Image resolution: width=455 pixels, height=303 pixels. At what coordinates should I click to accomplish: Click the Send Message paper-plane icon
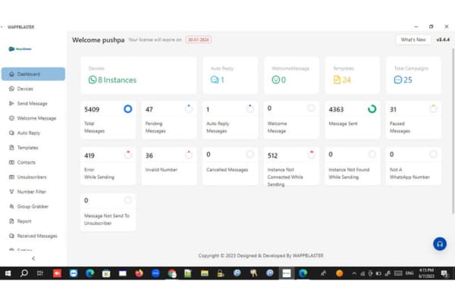click(x=11, y=103)
